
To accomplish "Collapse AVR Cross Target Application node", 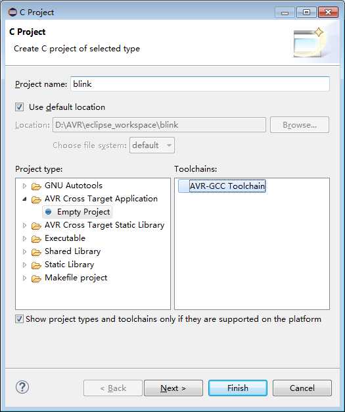I will (x=24, y=199).
